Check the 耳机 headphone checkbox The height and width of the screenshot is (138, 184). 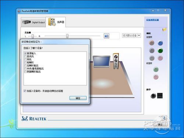25,60
